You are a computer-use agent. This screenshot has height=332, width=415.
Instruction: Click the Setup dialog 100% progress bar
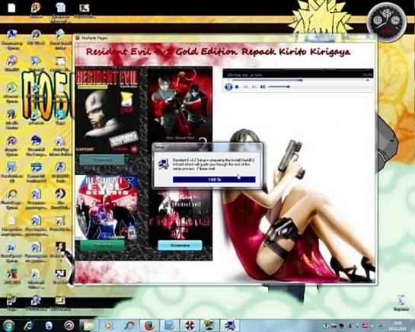(214, 180)
